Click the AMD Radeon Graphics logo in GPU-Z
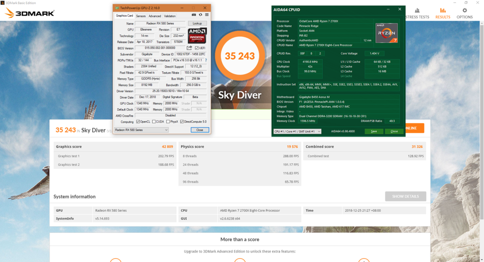The height and width of the screenshot is (262, 484). pos(197,35)
